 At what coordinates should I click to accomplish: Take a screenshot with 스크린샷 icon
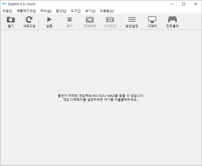(110, 19)
